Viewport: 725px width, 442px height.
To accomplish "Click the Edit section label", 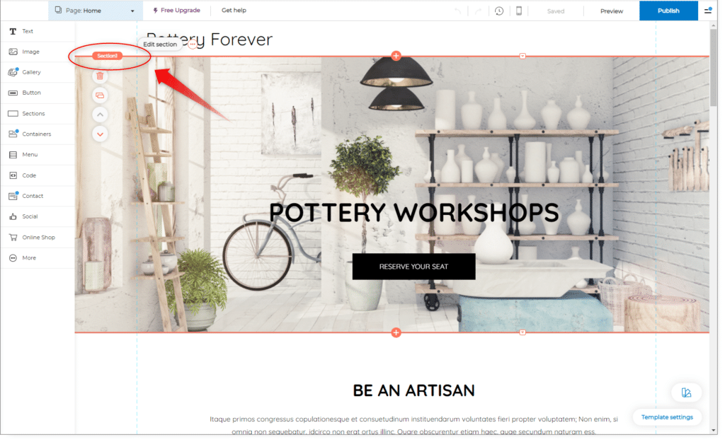I will pyautogui.click(x=160, y=45).
